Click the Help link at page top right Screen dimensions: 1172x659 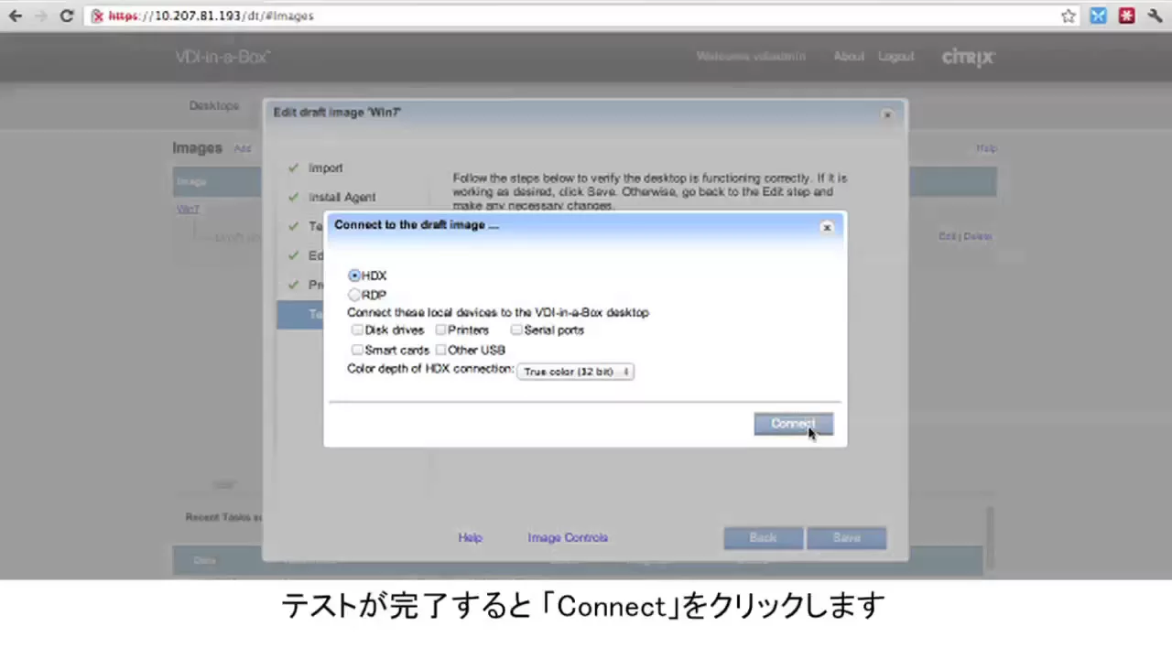[986, 148]
